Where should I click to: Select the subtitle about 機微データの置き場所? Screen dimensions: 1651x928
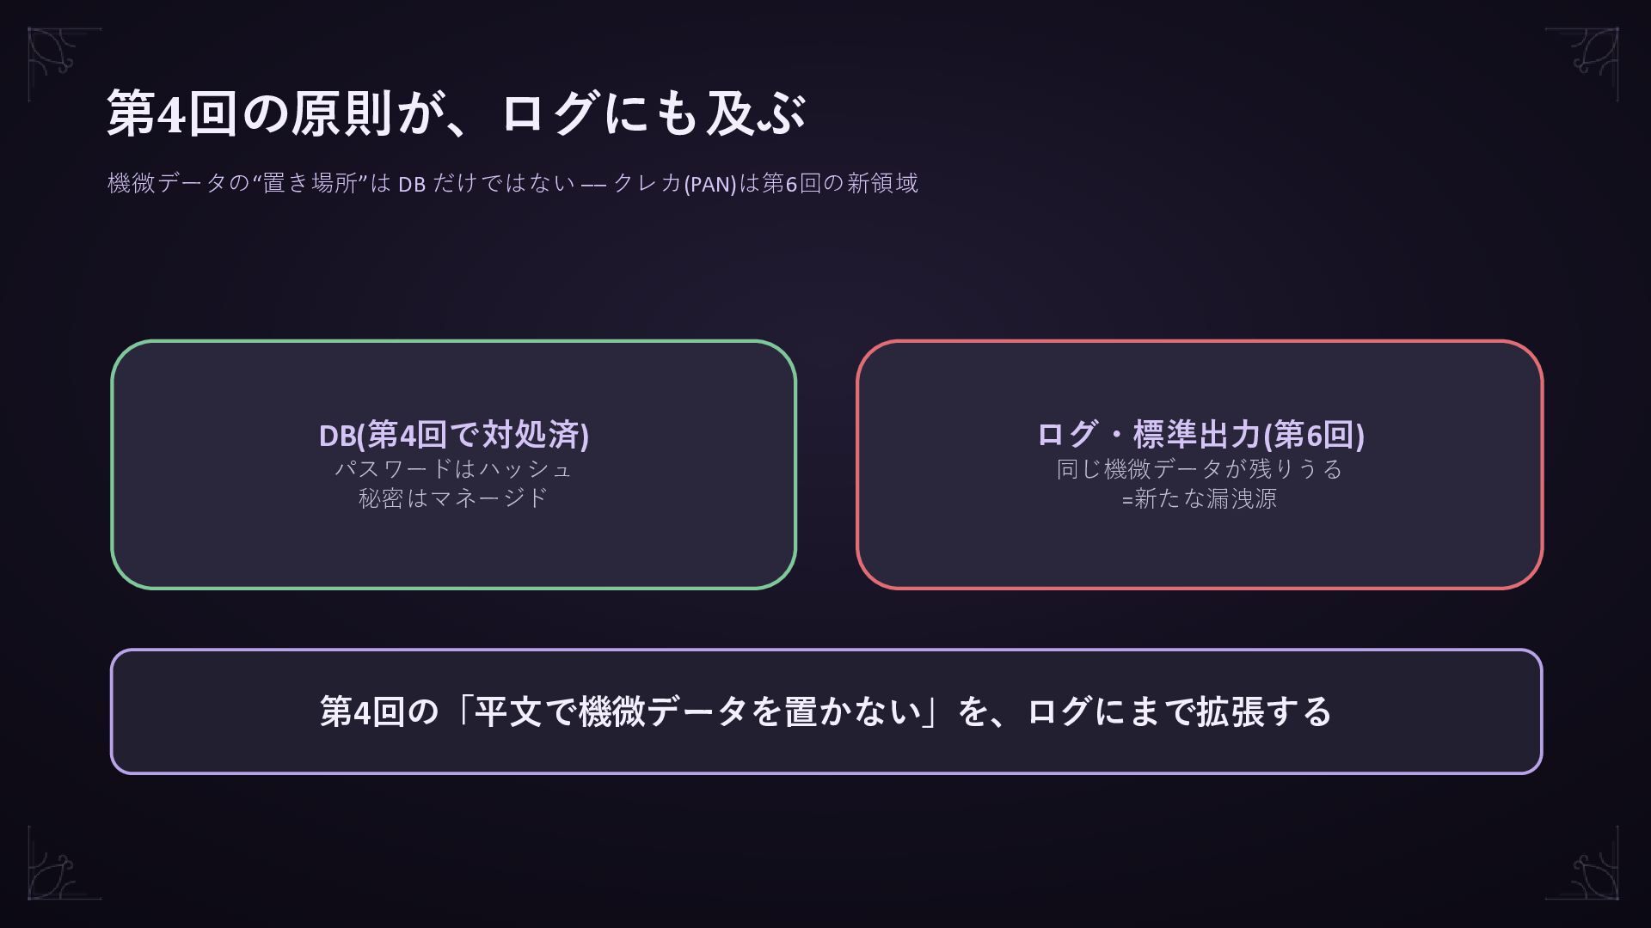(512, 183)
